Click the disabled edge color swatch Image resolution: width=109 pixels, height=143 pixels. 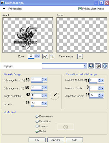pyautogui.click(x=65, y=127)
